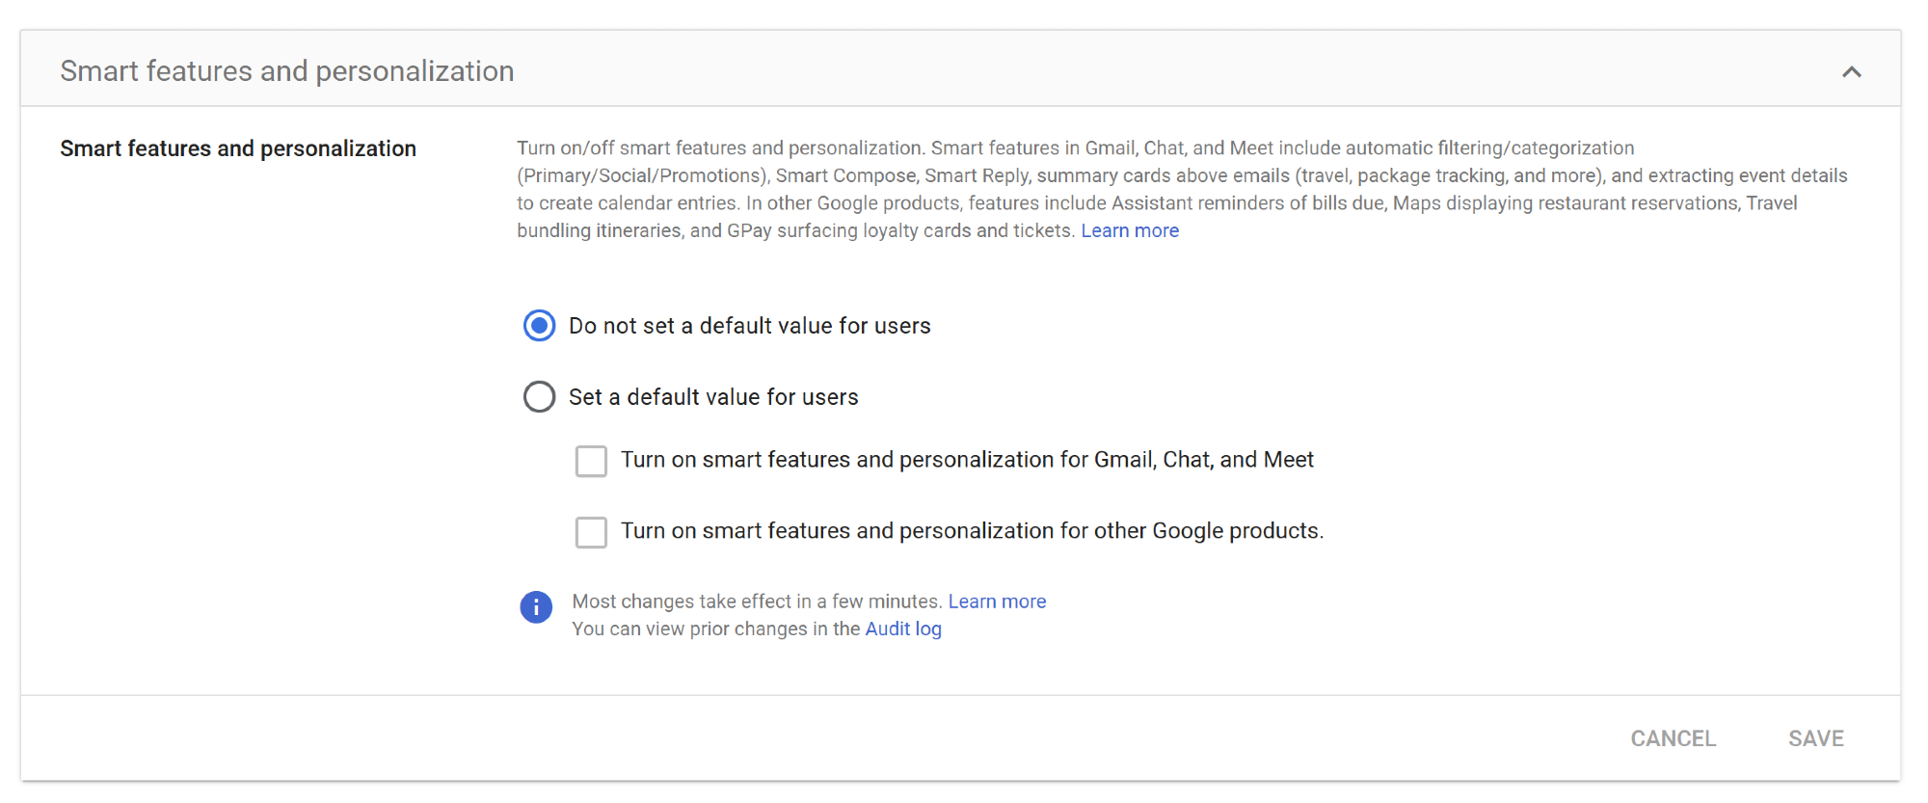
Task: Click the bold left-hand setting name
Action: click(238, 148)
